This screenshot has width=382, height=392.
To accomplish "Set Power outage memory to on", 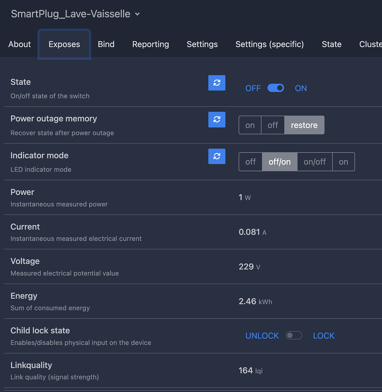I will (250, 125).
